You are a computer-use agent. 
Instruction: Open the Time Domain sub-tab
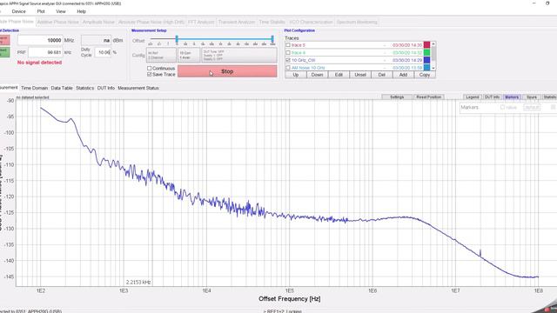click(34, 88)
